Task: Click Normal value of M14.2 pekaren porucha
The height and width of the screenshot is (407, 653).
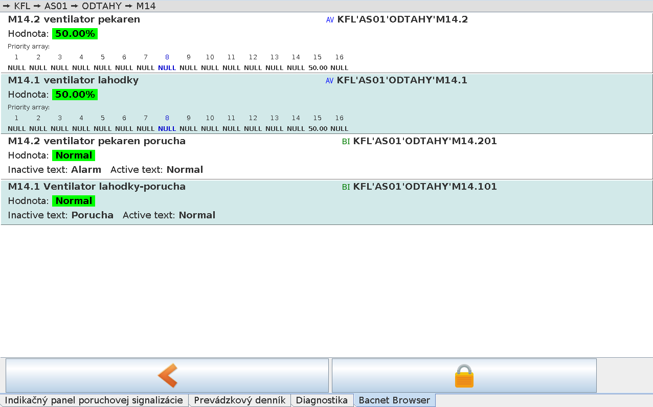Action: 74,155
